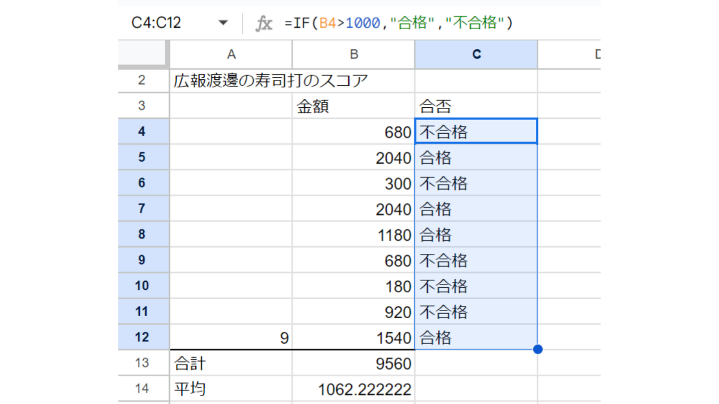Select row 2 header
719x404 pixels.
[144, 80]
